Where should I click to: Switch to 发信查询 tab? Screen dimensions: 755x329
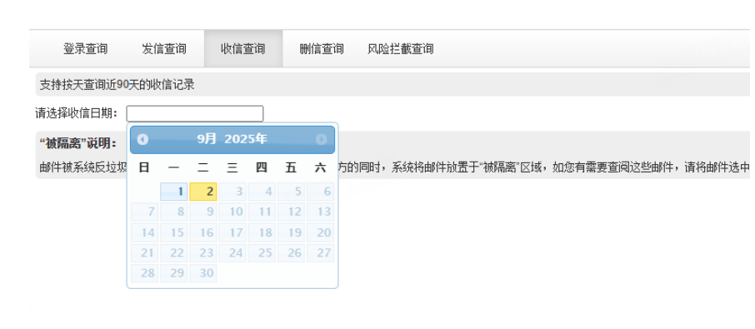click(164, 48)
